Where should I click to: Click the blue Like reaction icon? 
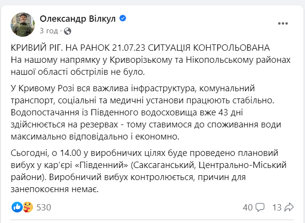(x=17, y=208)
